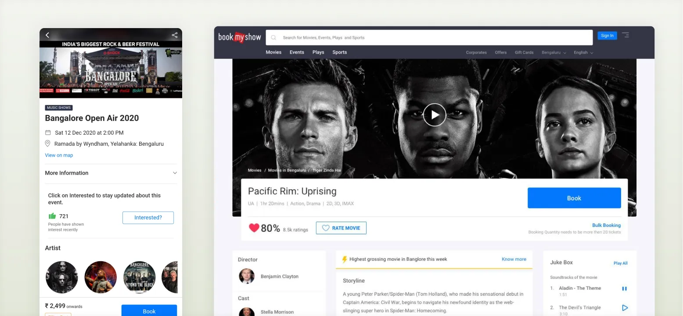Click the ₹ 2,499 onwards price
This screenshot has width=683, height=316.
pyautogui.click(x=64, y=306)
